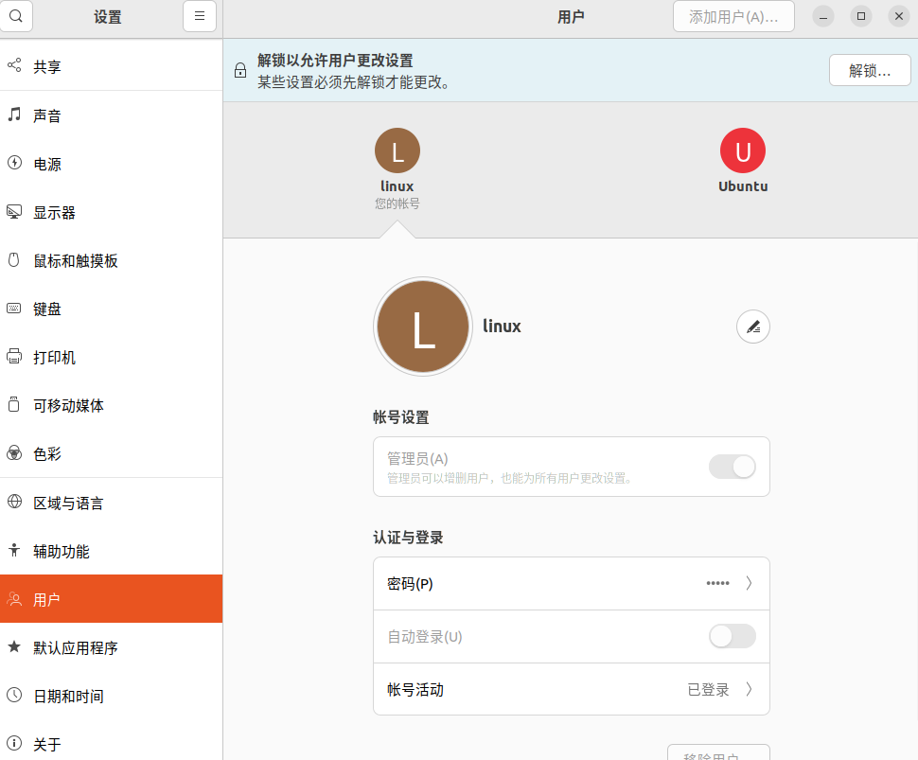Open 关于 panel

[112, 744]
